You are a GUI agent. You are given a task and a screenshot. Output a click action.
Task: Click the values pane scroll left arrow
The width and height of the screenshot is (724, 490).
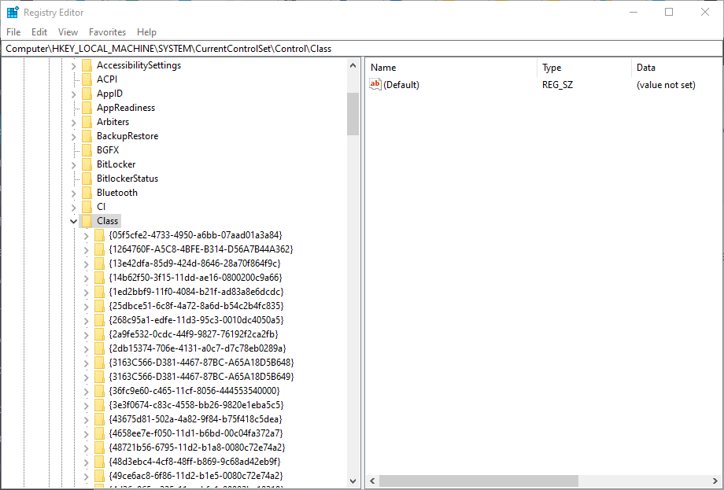click(x=372, y=481)
